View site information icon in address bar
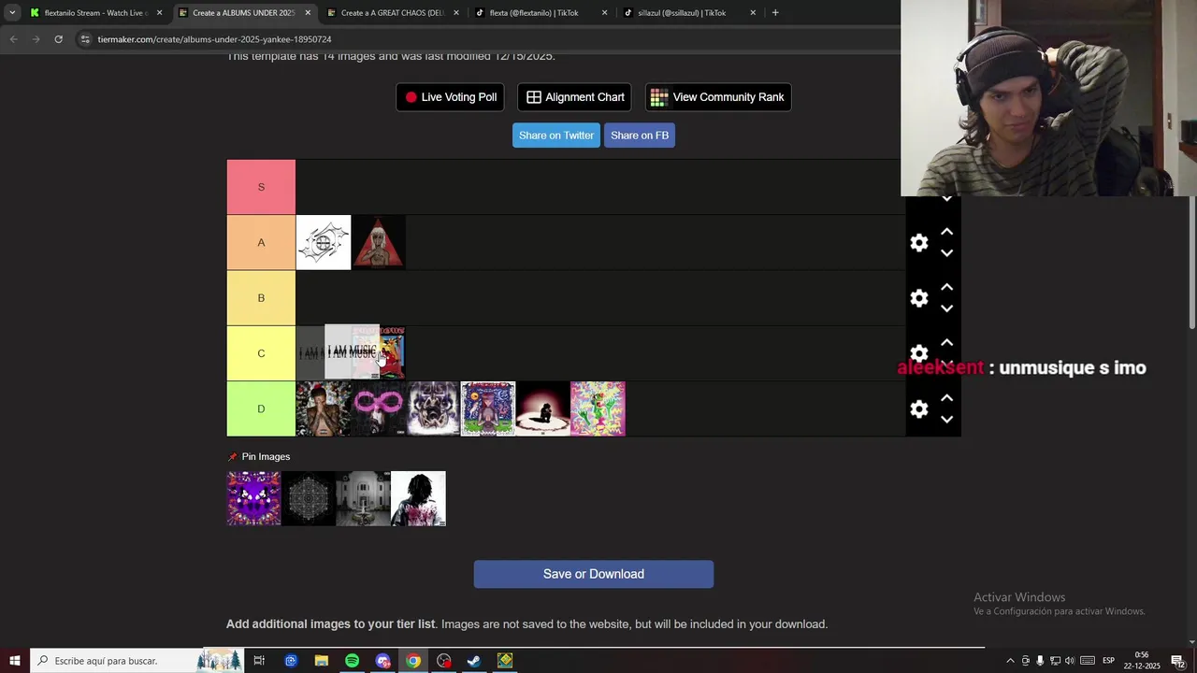The width and height of the screenshot is (1197, 673). [x=85, y=39]
